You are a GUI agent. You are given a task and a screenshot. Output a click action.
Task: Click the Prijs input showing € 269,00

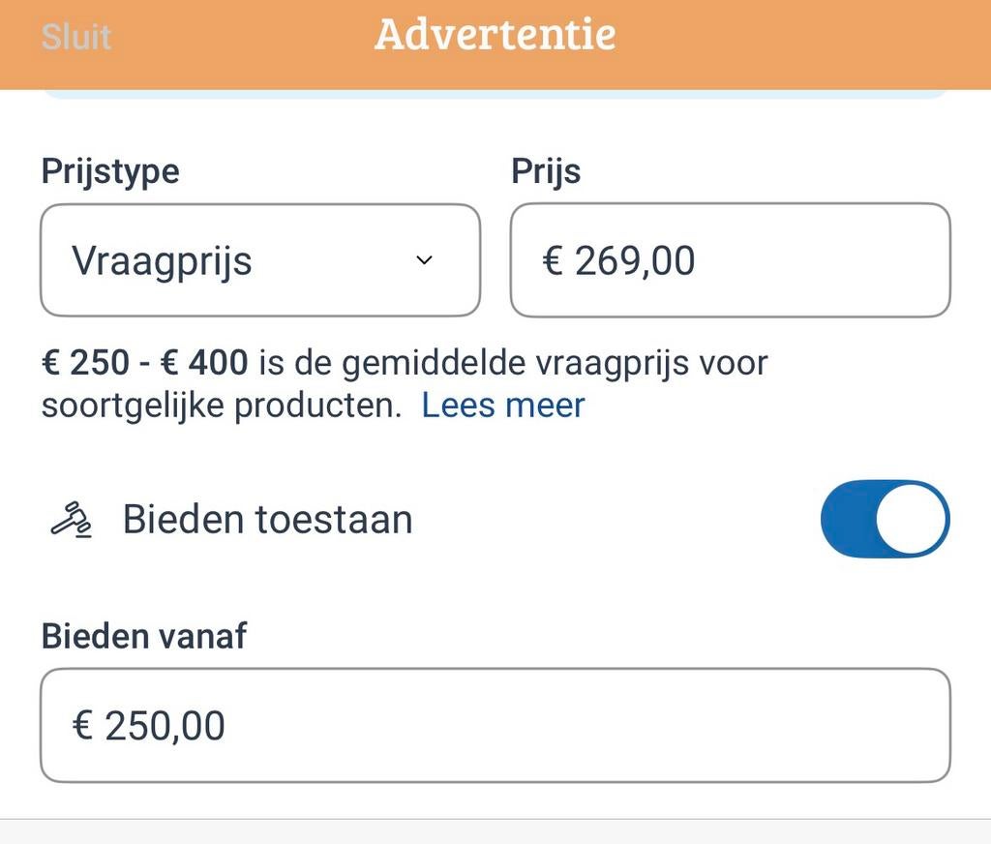(x=731, y=260)
